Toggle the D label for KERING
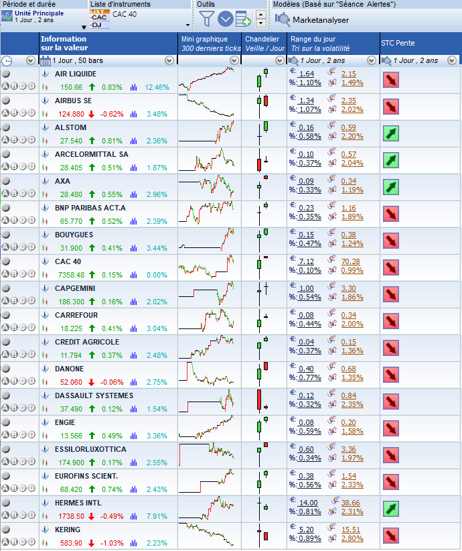 31,542
